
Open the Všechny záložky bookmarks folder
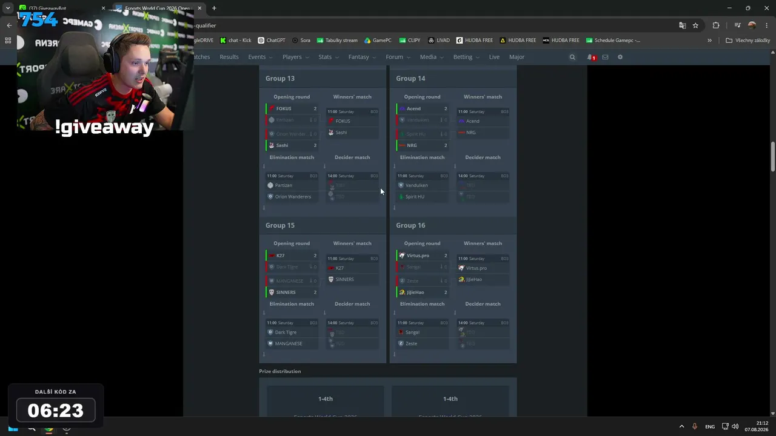pos(748,41)
